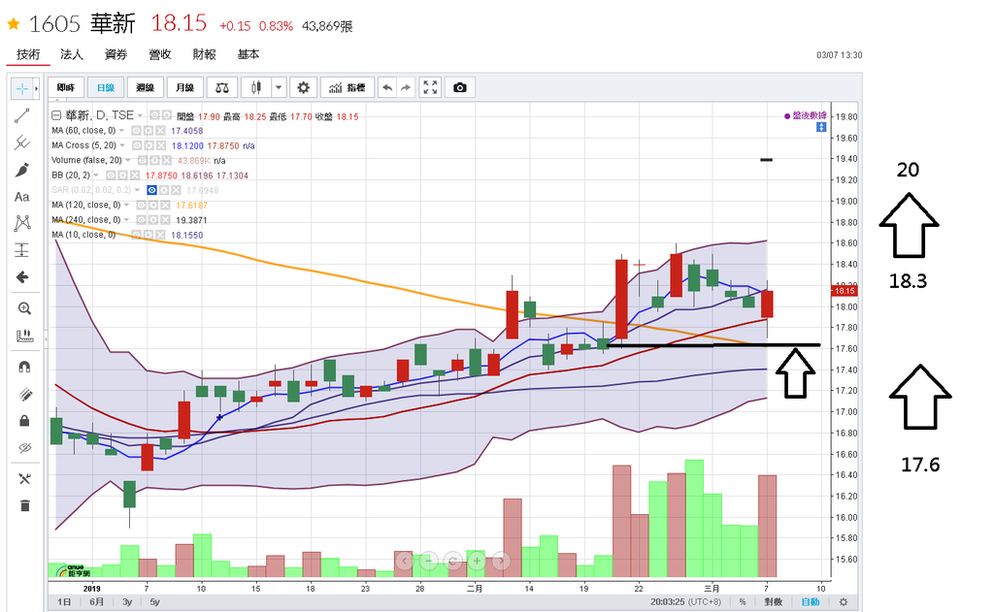
Task: Activate the zoom in magnifier tool
Action: tap(24, 308)
